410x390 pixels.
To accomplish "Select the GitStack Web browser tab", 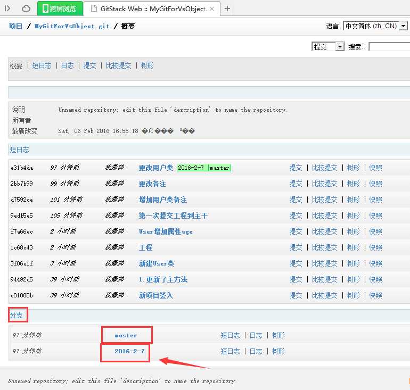I will click(152, 9).
